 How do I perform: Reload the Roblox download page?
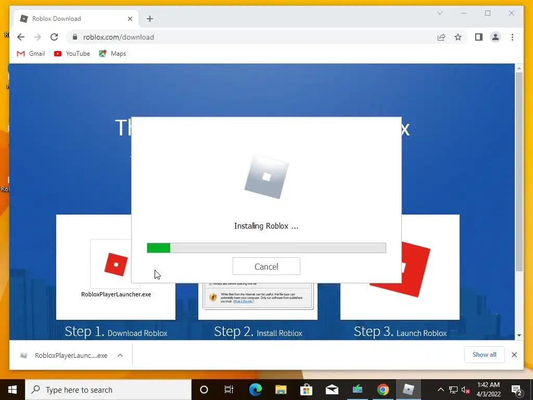pyautogui.click(x=54, y=37)
